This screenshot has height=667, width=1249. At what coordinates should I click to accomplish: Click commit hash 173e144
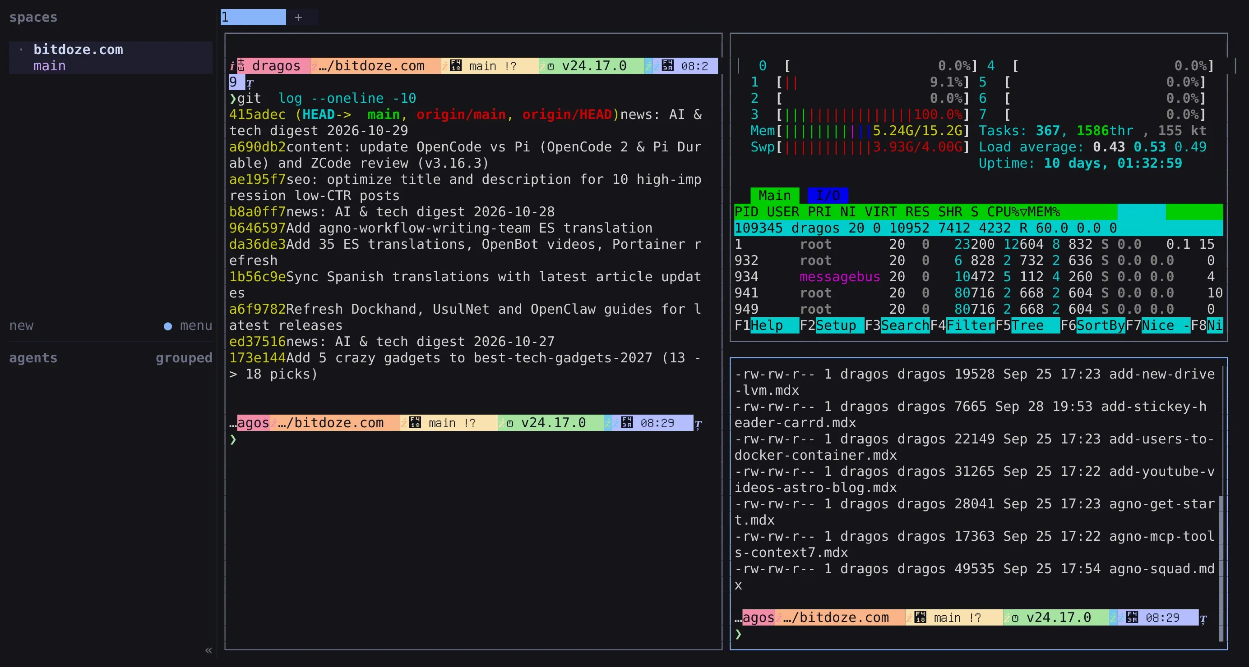point(258,358)
